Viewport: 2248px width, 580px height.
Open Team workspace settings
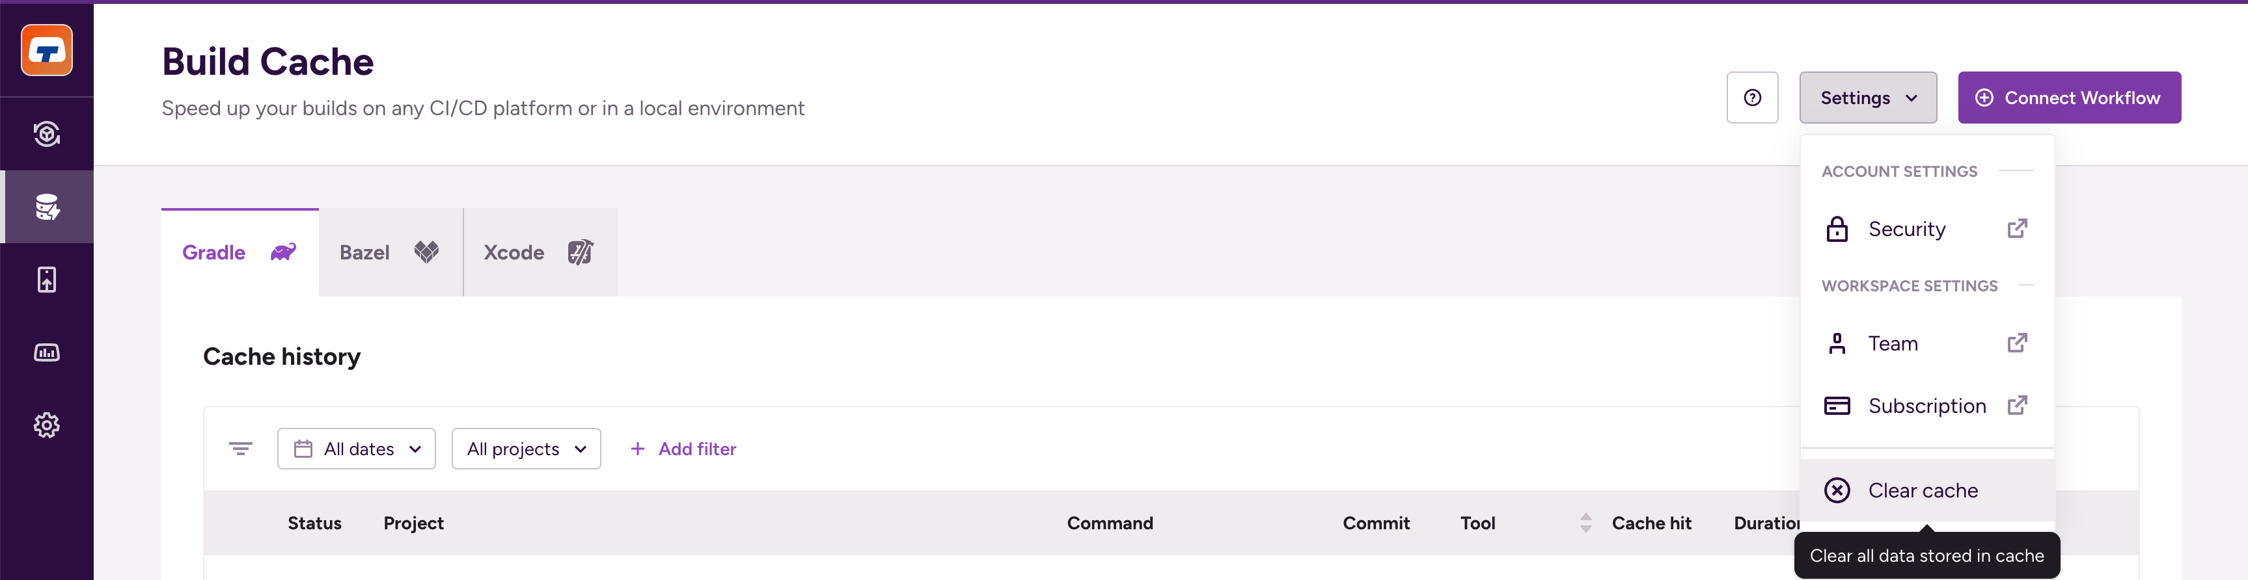1926,343
